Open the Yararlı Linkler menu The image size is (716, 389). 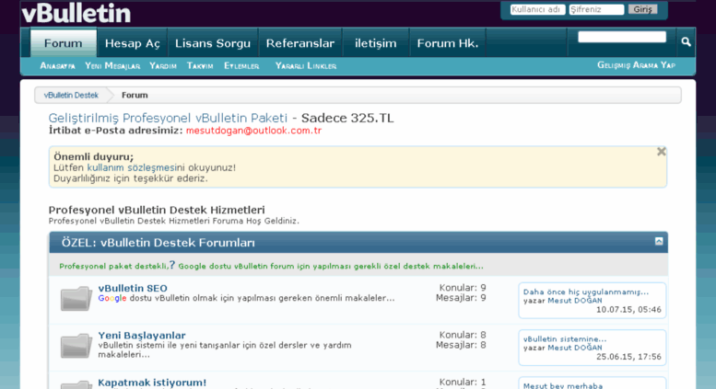point(306,66)
